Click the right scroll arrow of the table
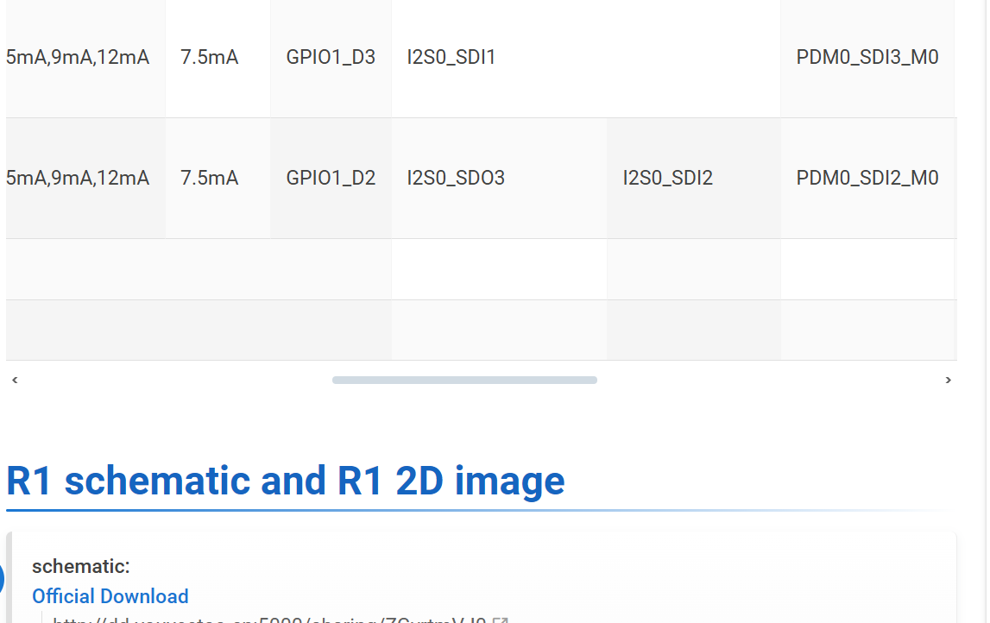This screenshot has height=623, width=990. pyautogui.click(x=948, y=380)
